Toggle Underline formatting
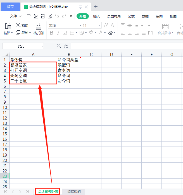Image resolution: width=183 pixels, height=195 pixels. tap(65, 33)
